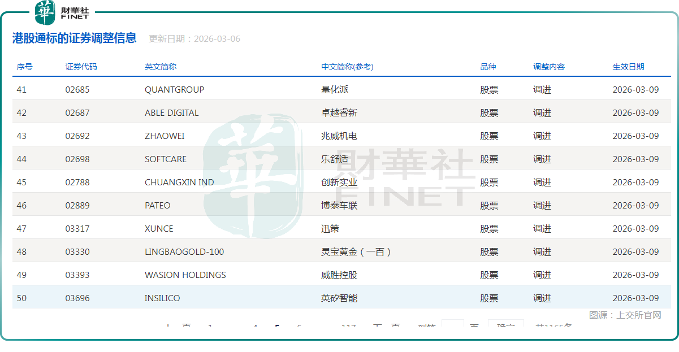679x352 pixels.
Task: Click the Chinese name 乐舒适
Action: (x=335, y=159)
